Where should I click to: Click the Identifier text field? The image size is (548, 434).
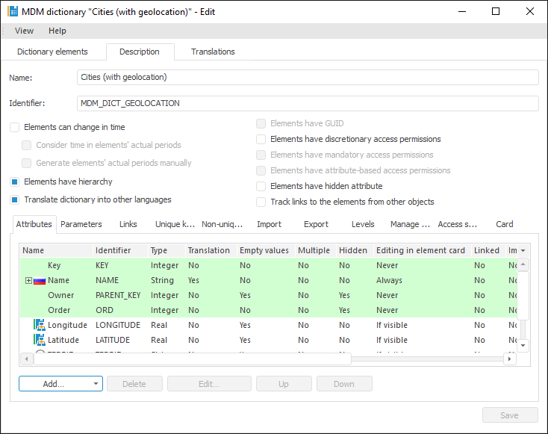coord(308,103)
